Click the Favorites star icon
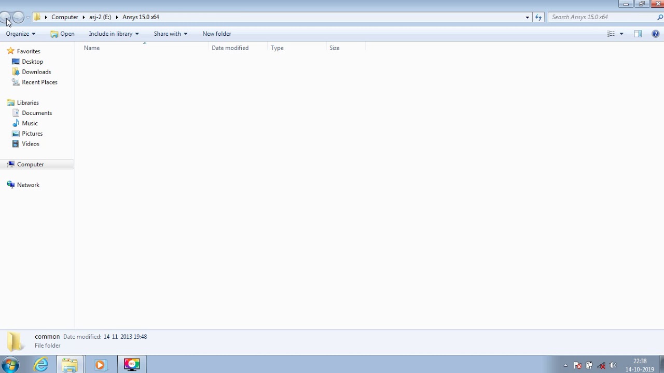Viewport: 664px width, 373px height. pos(10,51)
